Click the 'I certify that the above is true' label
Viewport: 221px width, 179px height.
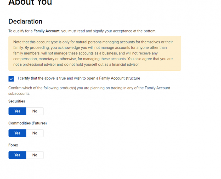pos(79,78)
